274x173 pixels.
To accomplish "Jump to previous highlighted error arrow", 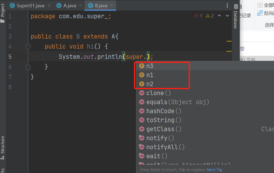I will [219, 16].
